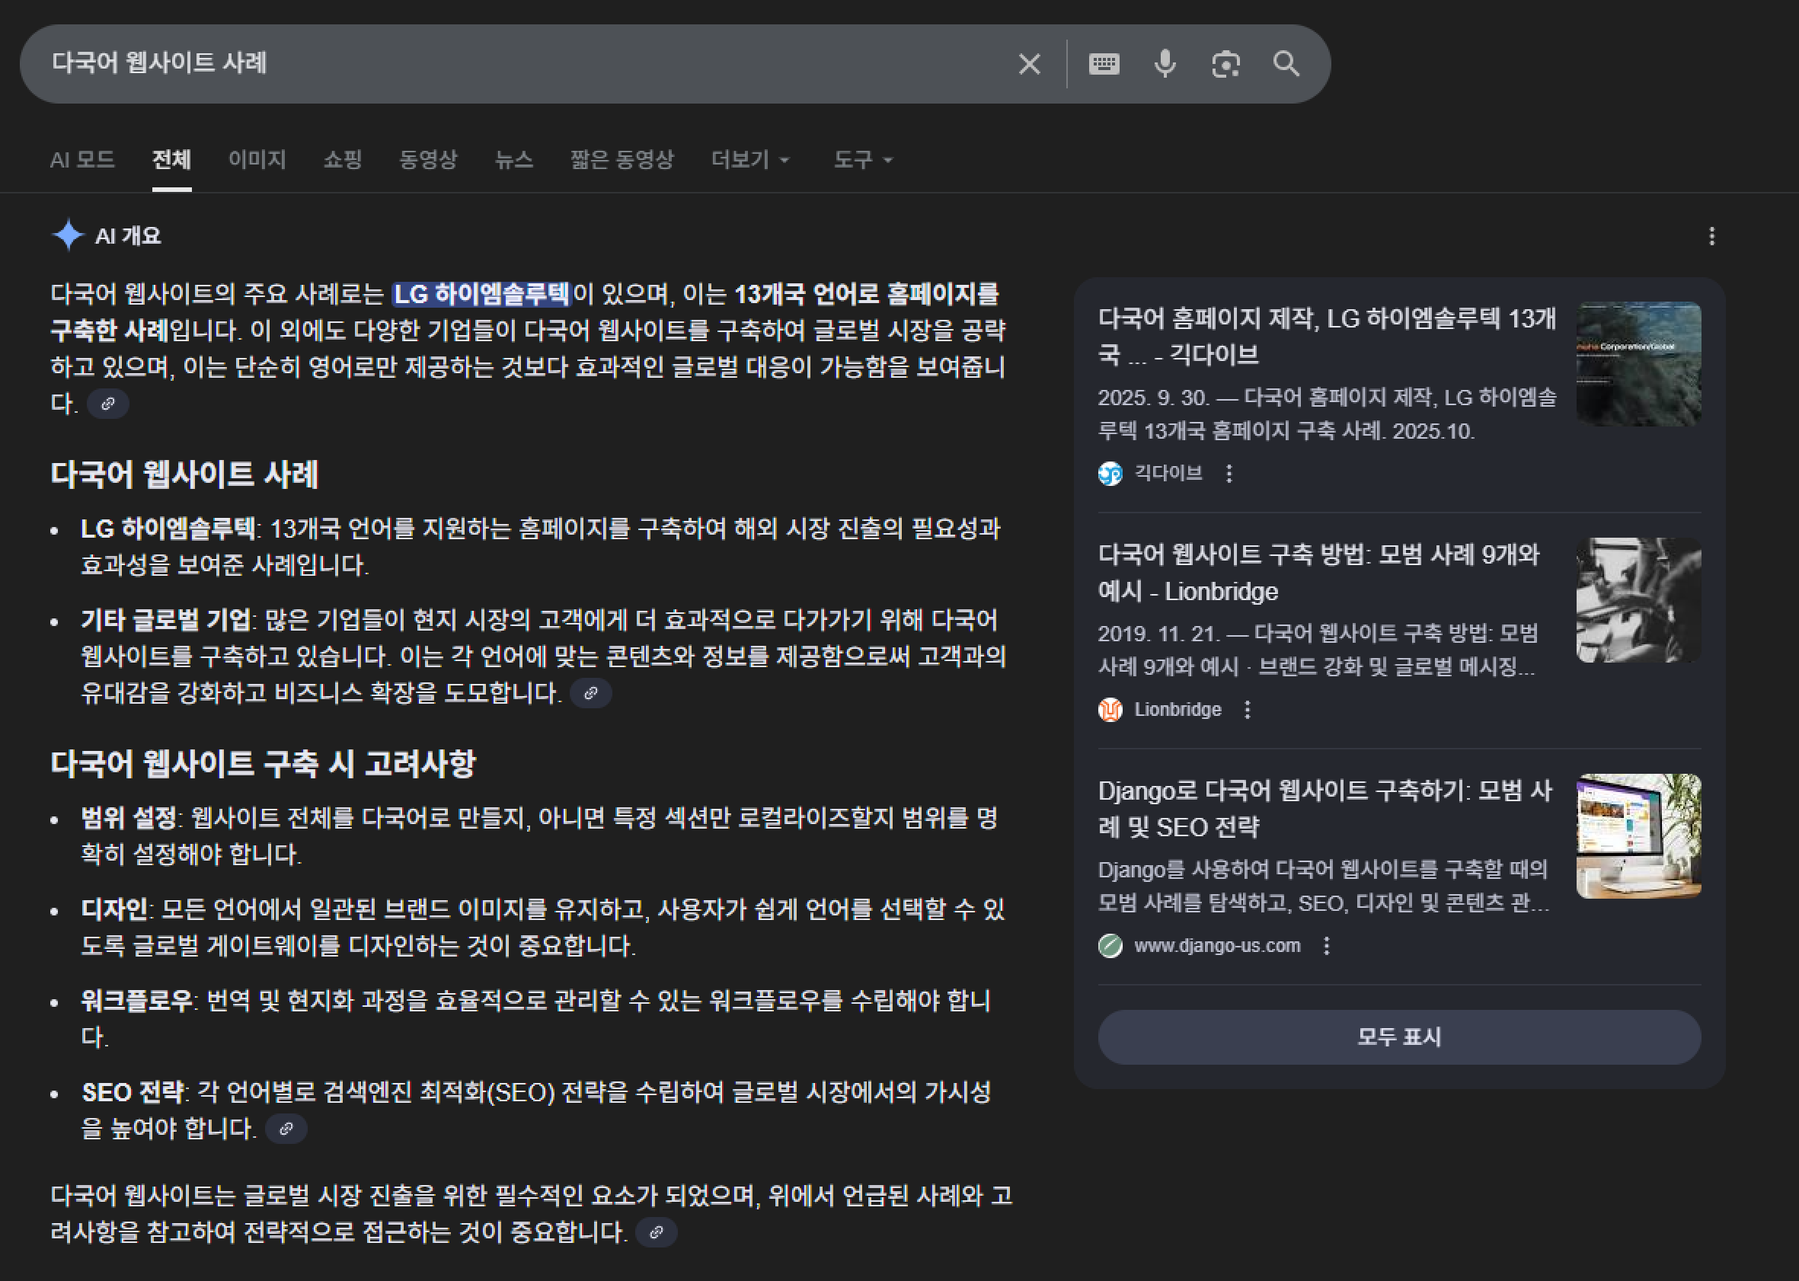Click the magnifying glass search button
Image resolution: width=1799 pixels, height=1281 pixels.
point(1286,64)
